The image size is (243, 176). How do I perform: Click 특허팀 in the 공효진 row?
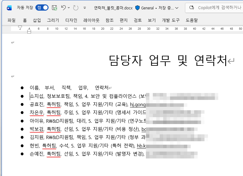point(54,104)
